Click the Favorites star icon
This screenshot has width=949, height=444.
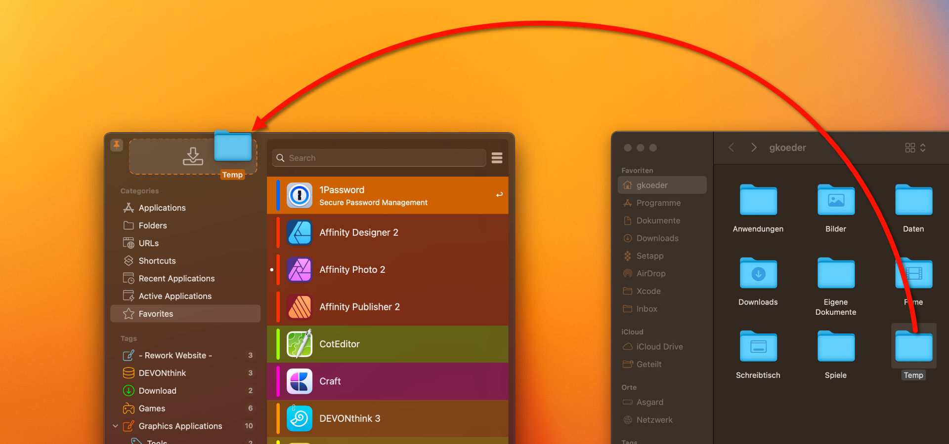pyautogui.click(x=129, y=314)
